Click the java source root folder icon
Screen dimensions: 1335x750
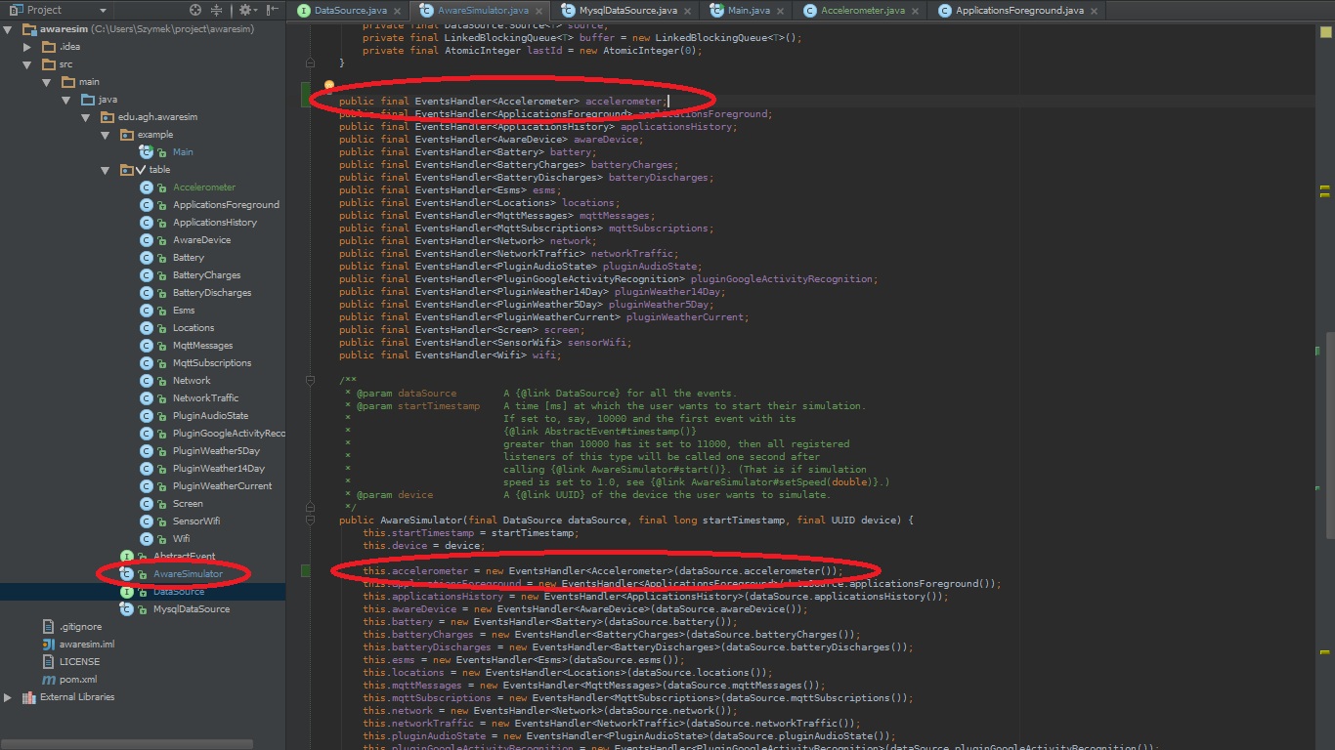[88, 100]
